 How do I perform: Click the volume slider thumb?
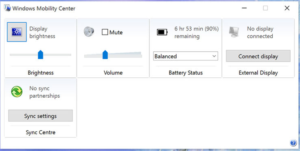105,55
